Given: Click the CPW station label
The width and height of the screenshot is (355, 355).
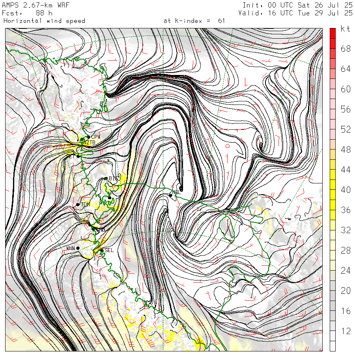Looking at the screenshot, I should [x=95, y=137].
